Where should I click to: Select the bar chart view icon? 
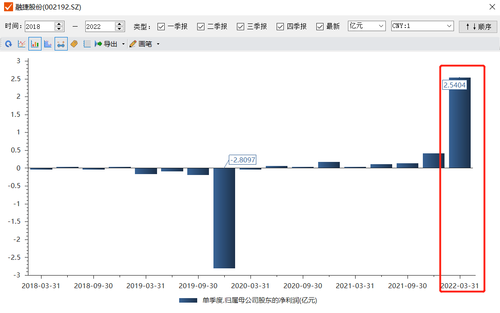click(x=35, y=44)
